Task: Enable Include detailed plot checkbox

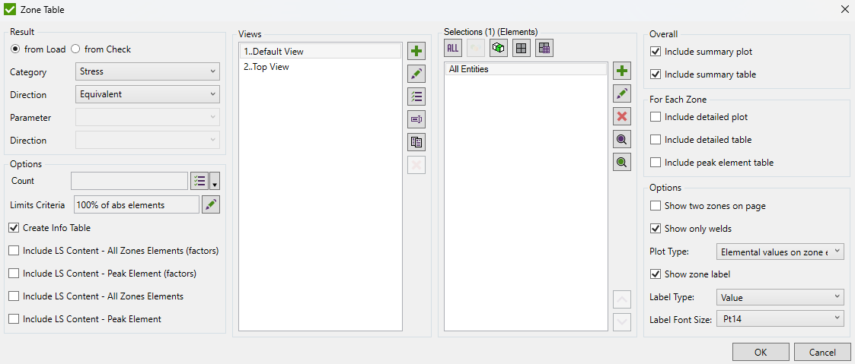Action: [x=656, y=117]
